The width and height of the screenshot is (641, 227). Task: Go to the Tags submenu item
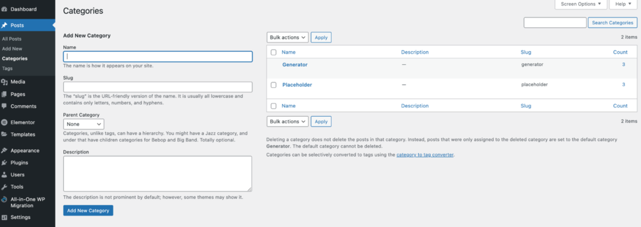(x=7, y=69)
